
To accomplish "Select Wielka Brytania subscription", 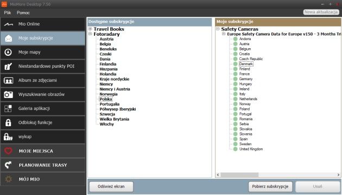I will (x=115, y=119).
